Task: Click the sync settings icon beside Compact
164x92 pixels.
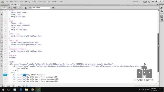Action: point(145,2)
